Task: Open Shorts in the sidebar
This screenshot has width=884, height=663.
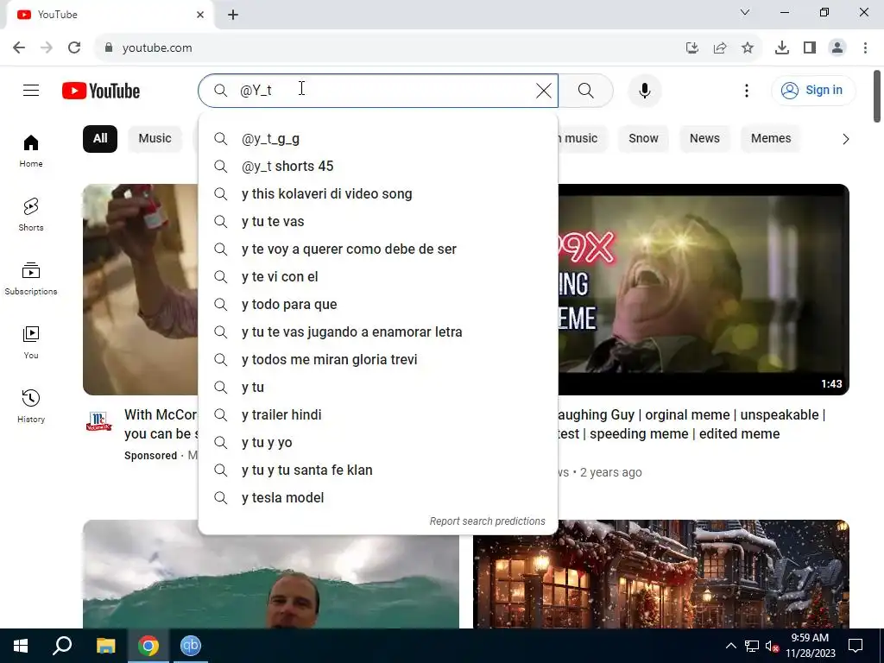Action: (x=31, y=214)
